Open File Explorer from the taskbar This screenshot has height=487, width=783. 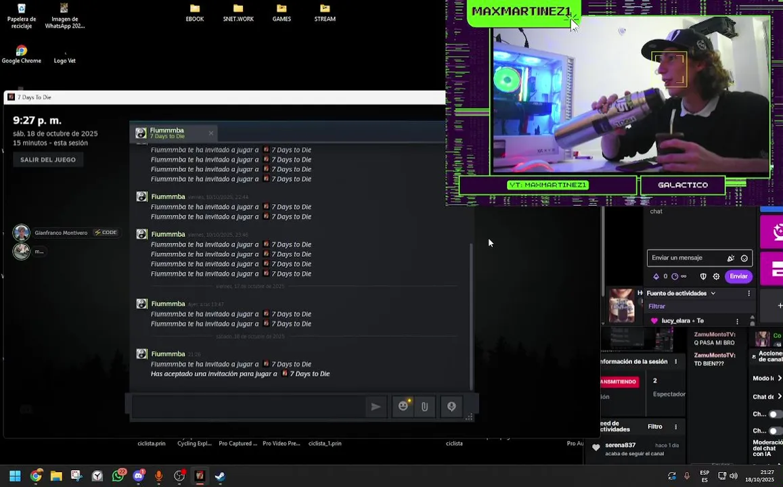[x=56, y=476]
